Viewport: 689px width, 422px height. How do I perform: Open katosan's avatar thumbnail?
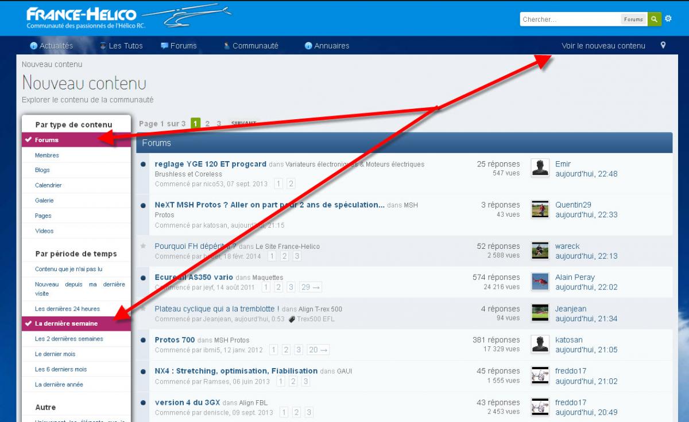tap(540, 343)
